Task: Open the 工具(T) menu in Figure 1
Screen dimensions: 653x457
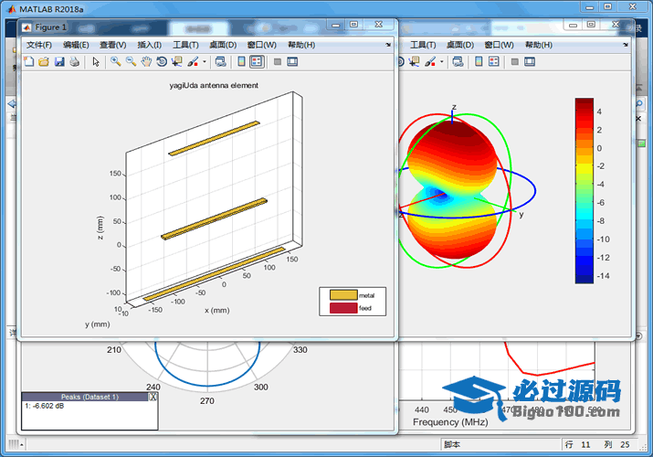Action: (185, 45)
